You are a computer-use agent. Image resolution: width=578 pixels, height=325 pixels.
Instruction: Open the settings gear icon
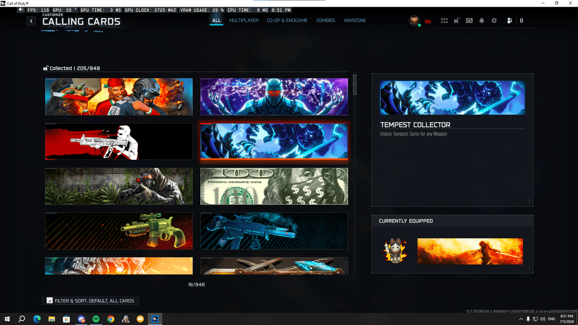click(x=494, y=21)
